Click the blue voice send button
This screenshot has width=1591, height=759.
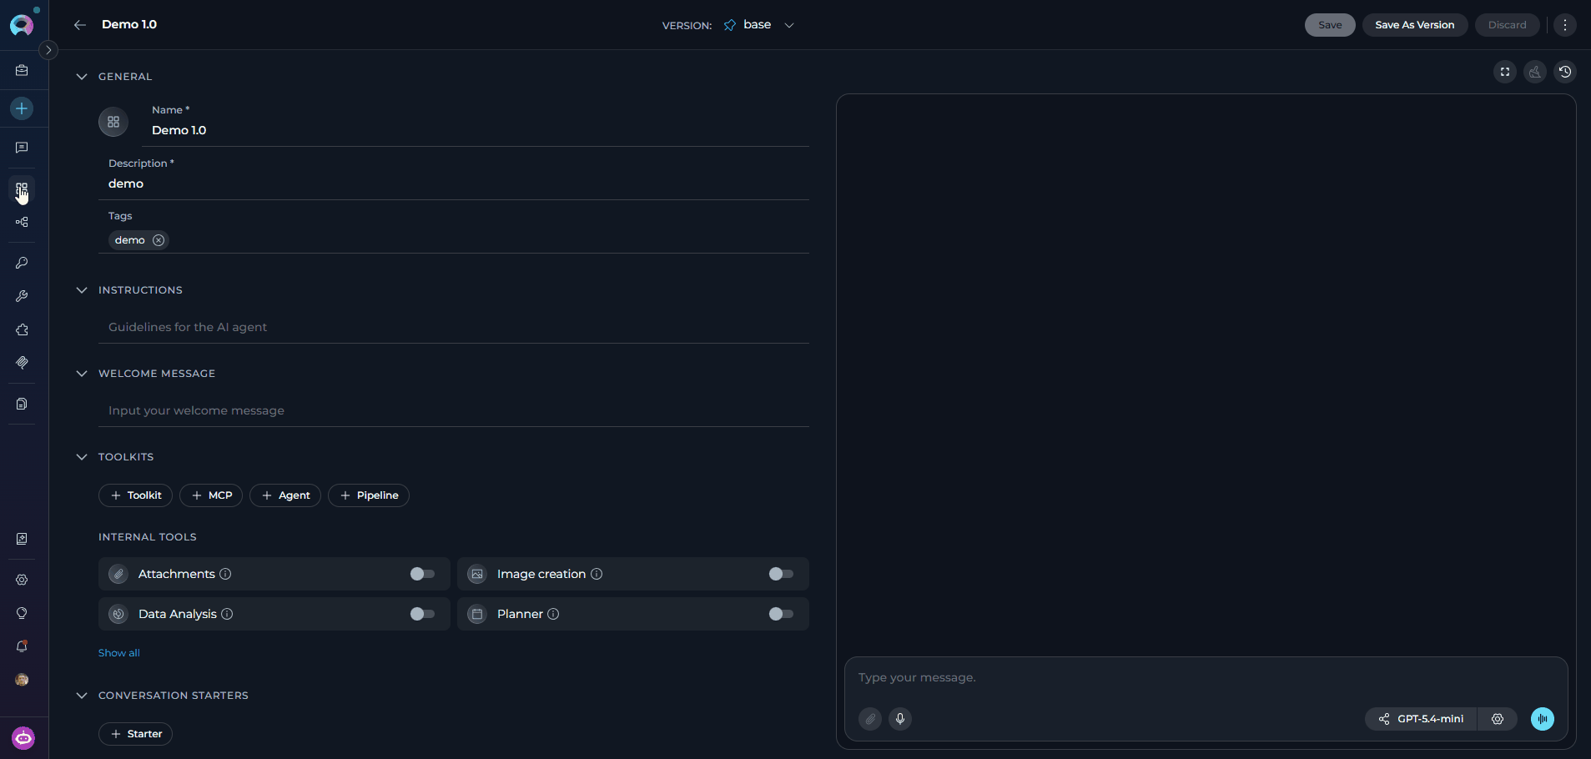tap(1543, 719)
